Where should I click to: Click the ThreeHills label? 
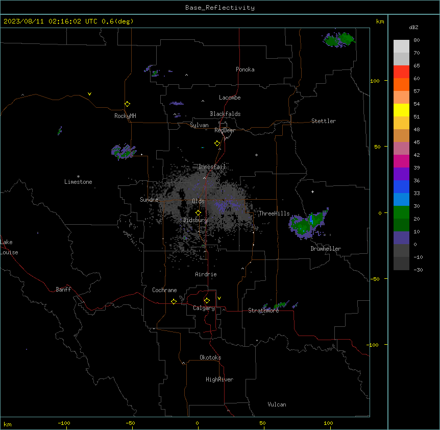pos(274,213)
